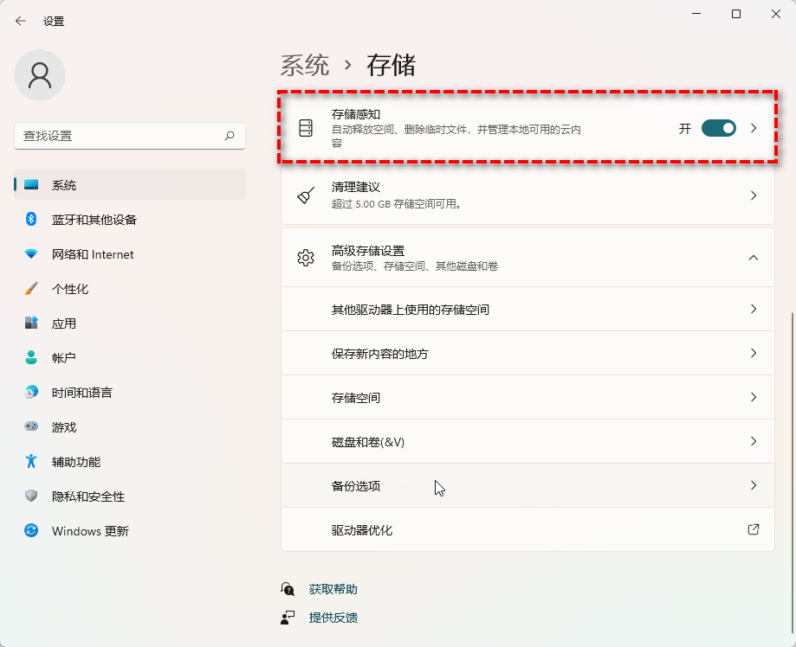Collapse the 高级存储设置 section
The width and height of the screenshot is (796, 647).
[753, 257]
